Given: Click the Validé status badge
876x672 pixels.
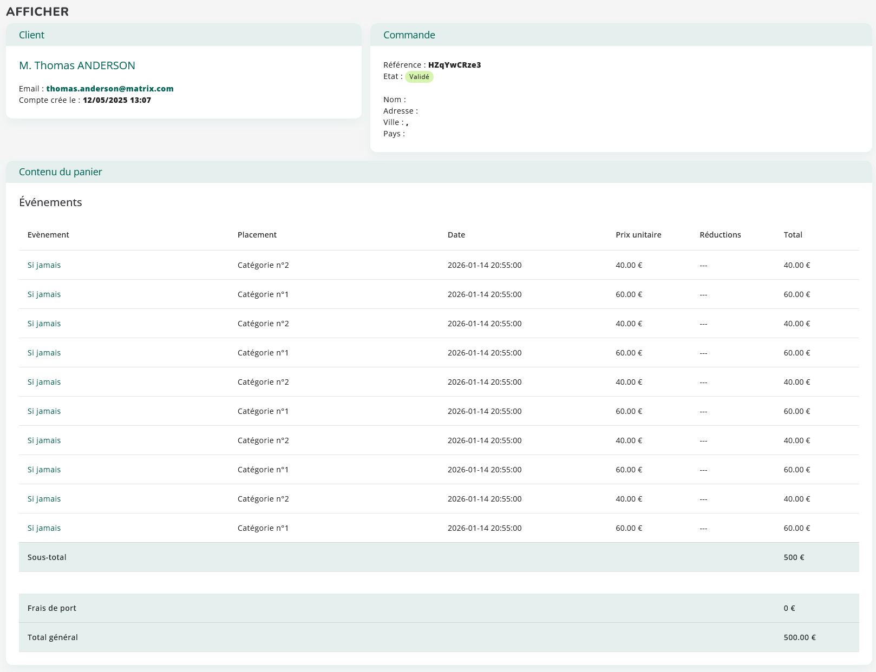Looking at the screenshot, I should pyautogui.click(x=419, y=77).
